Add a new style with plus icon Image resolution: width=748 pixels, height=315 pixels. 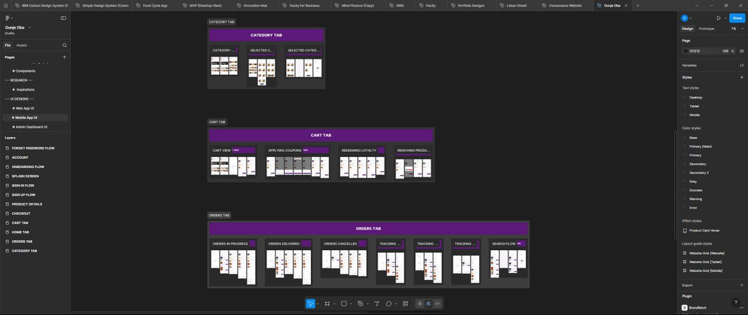(x=742, y=77)
